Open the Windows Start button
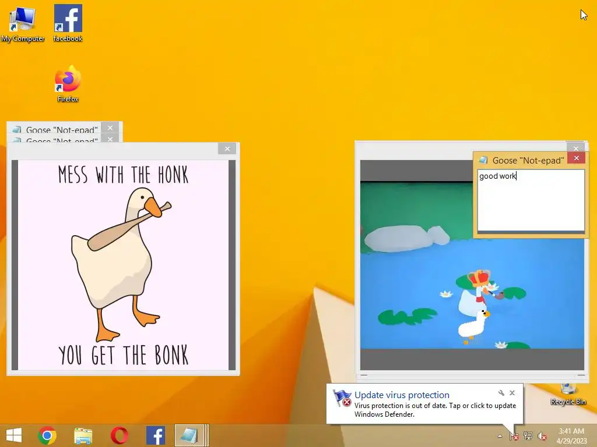This screenshot has width=597, height=447. [14, 435]
